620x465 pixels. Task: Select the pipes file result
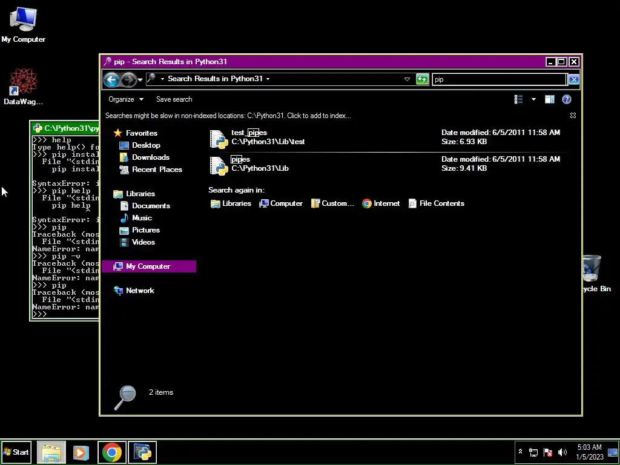pyautogui.click(x=387, y=163)
